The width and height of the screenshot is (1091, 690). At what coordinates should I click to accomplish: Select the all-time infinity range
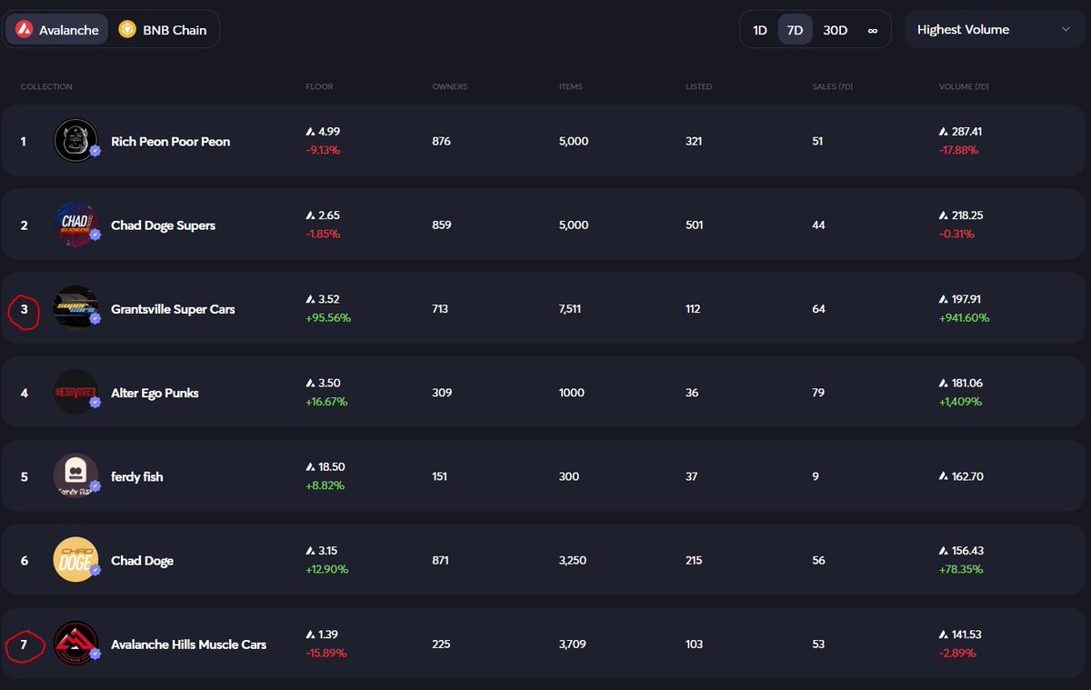873,30
